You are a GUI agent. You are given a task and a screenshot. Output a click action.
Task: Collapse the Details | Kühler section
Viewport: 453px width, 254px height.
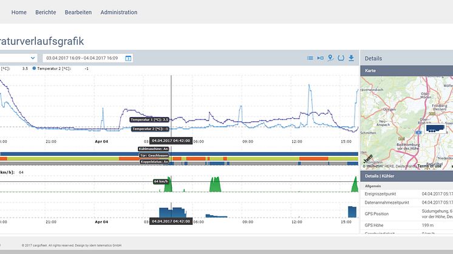pos(406,175)
